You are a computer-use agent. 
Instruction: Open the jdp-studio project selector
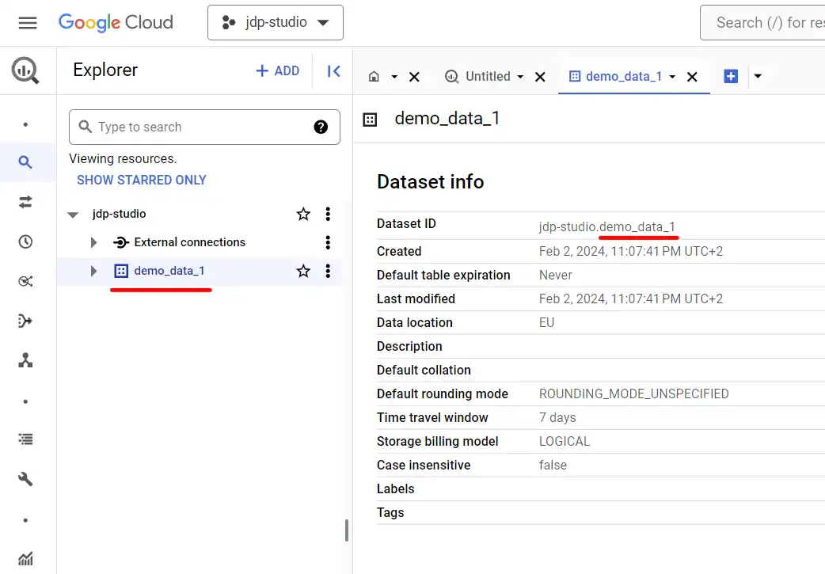(276, 23)
